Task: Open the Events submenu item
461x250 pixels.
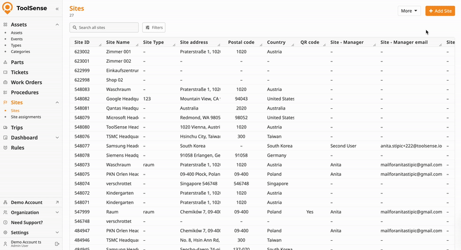Action: coord(17,39)
